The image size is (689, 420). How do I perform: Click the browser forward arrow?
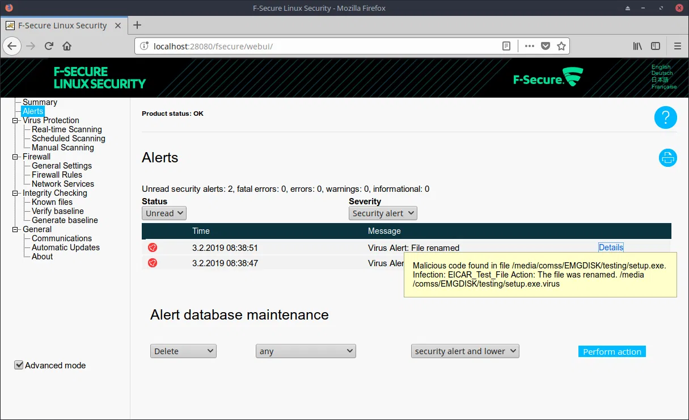tap(31, 46)
